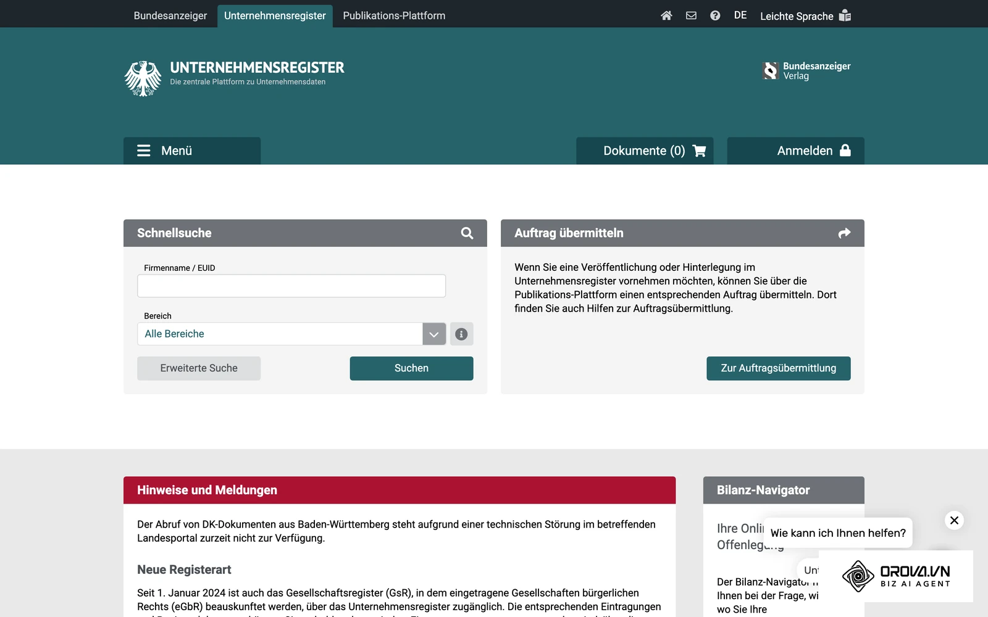
Task: Click the Schnellsuche magnifier icon
Action: click(467, 233)
